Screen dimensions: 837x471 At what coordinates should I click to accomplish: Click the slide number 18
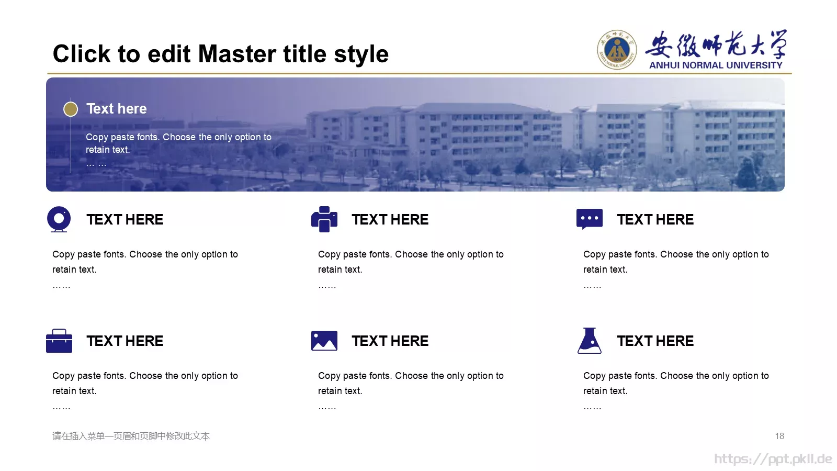779,436
